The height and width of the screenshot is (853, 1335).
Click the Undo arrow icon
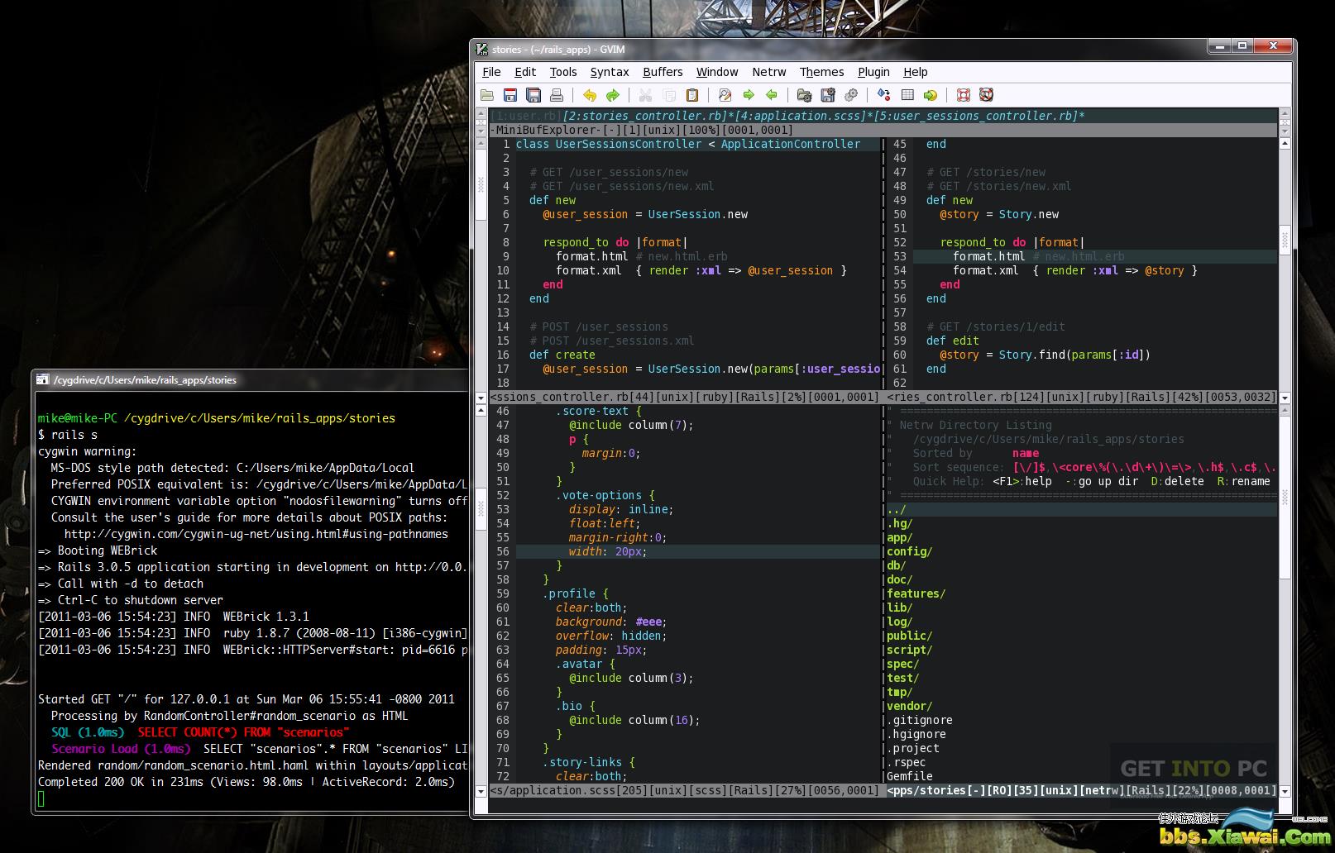tap(590, 95)
